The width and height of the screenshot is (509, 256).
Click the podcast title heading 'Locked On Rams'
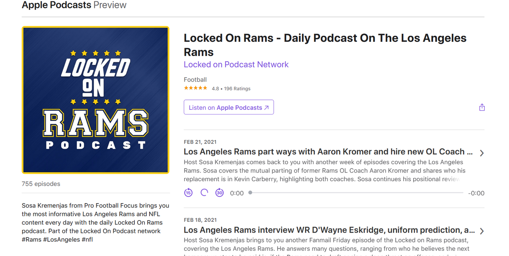[325, 45]
